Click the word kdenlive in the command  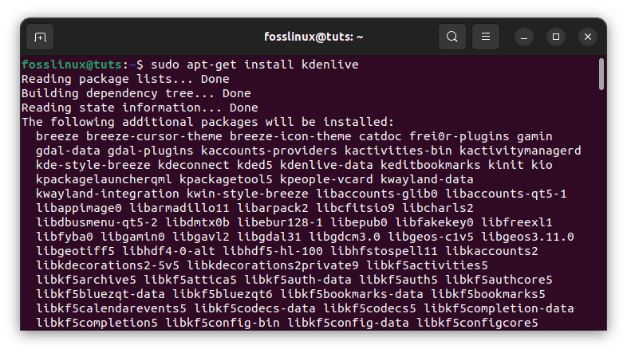coord(330,65)
